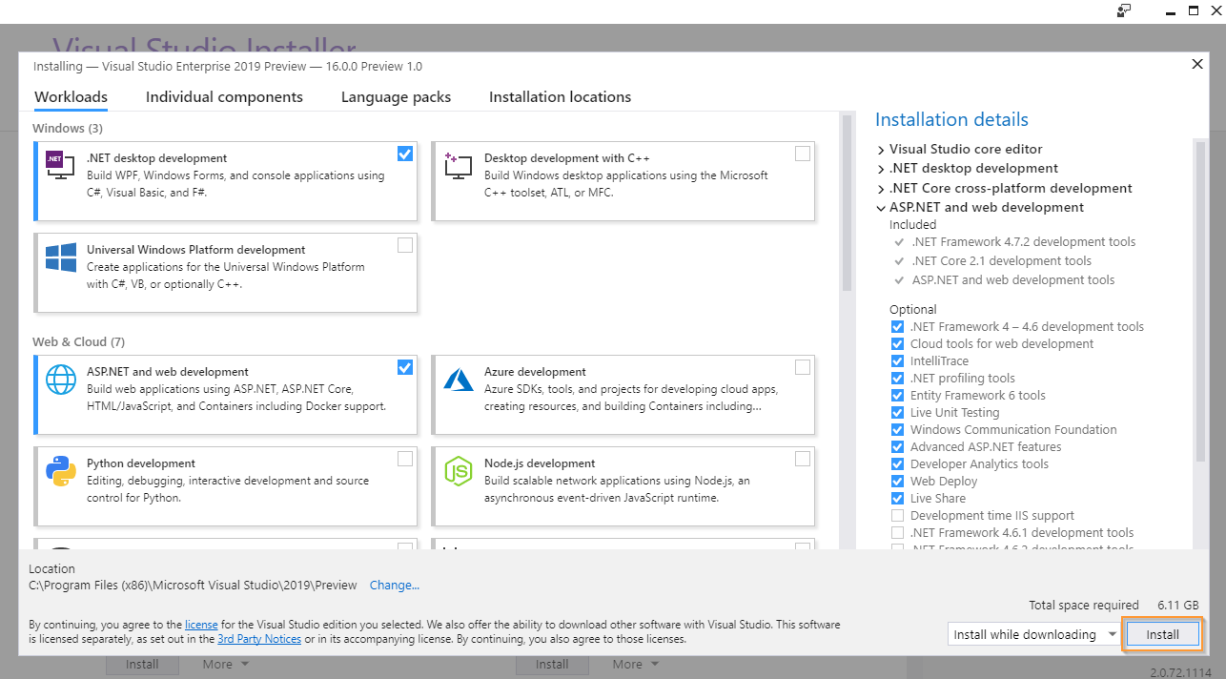Switch to the Language packs tab
1226x679 pixels.
click(396, 97)
